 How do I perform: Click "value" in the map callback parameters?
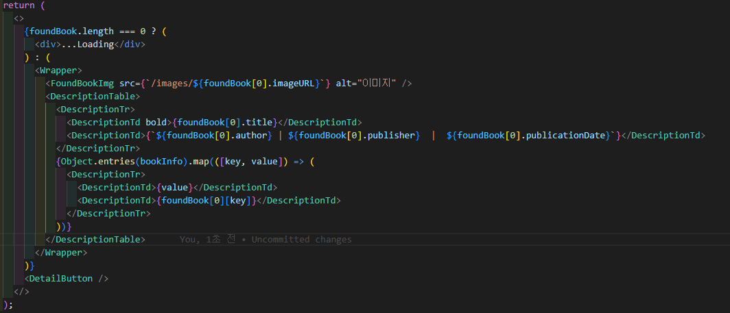[264, 162]
